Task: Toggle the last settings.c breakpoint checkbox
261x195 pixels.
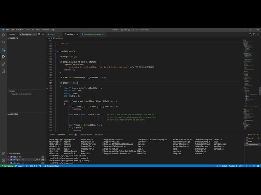Action: pos(11,163)
